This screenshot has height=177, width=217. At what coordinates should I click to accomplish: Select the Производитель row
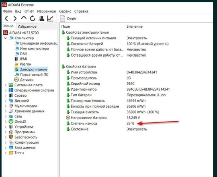tap(98, 78)
